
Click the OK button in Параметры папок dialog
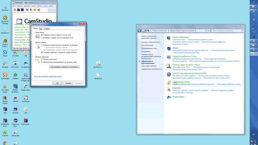(x=57, y=83)
